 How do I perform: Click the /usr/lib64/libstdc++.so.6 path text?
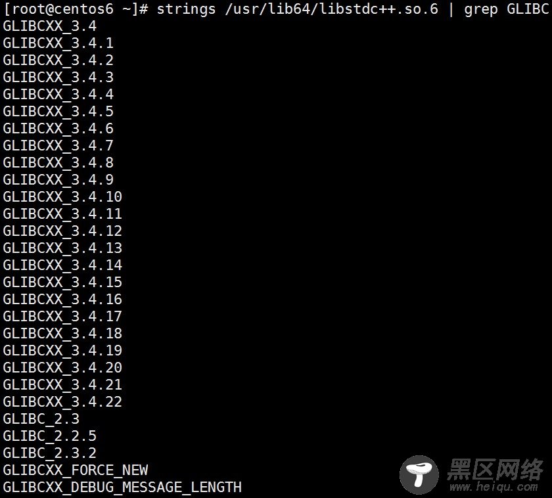pos(332,9)
